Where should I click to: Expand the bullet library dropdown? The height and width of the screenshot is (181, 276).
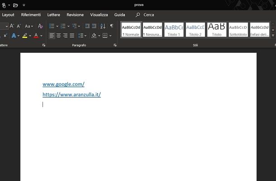(57, 26)
